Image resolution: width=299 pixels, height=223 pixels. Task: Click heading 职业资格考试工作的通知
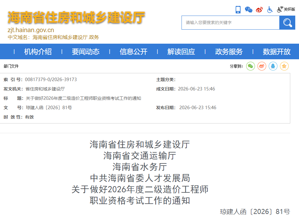pyautogui.click(x=140, y=201)
